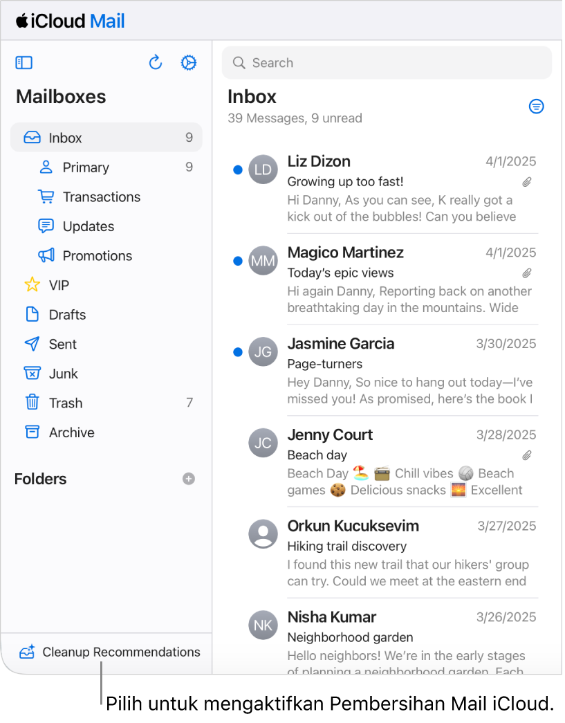The image size is (565, 723).
Task: Click the Updates speech-bubble icon
Action: 46,226
